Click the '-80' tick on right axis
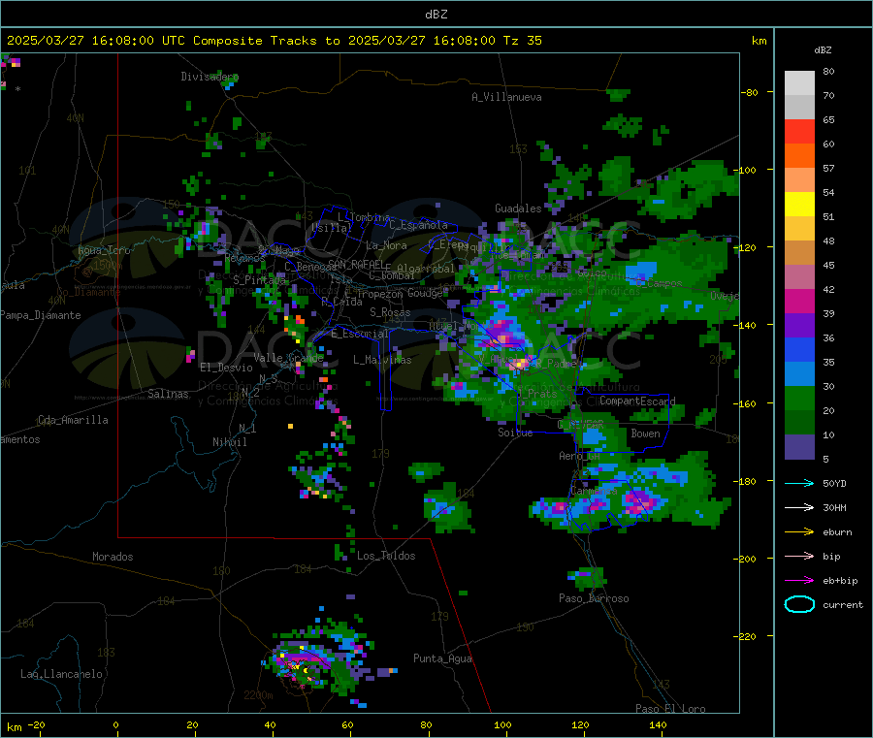The height and width of the screenshot is (738, 873). tap(750, 92)
